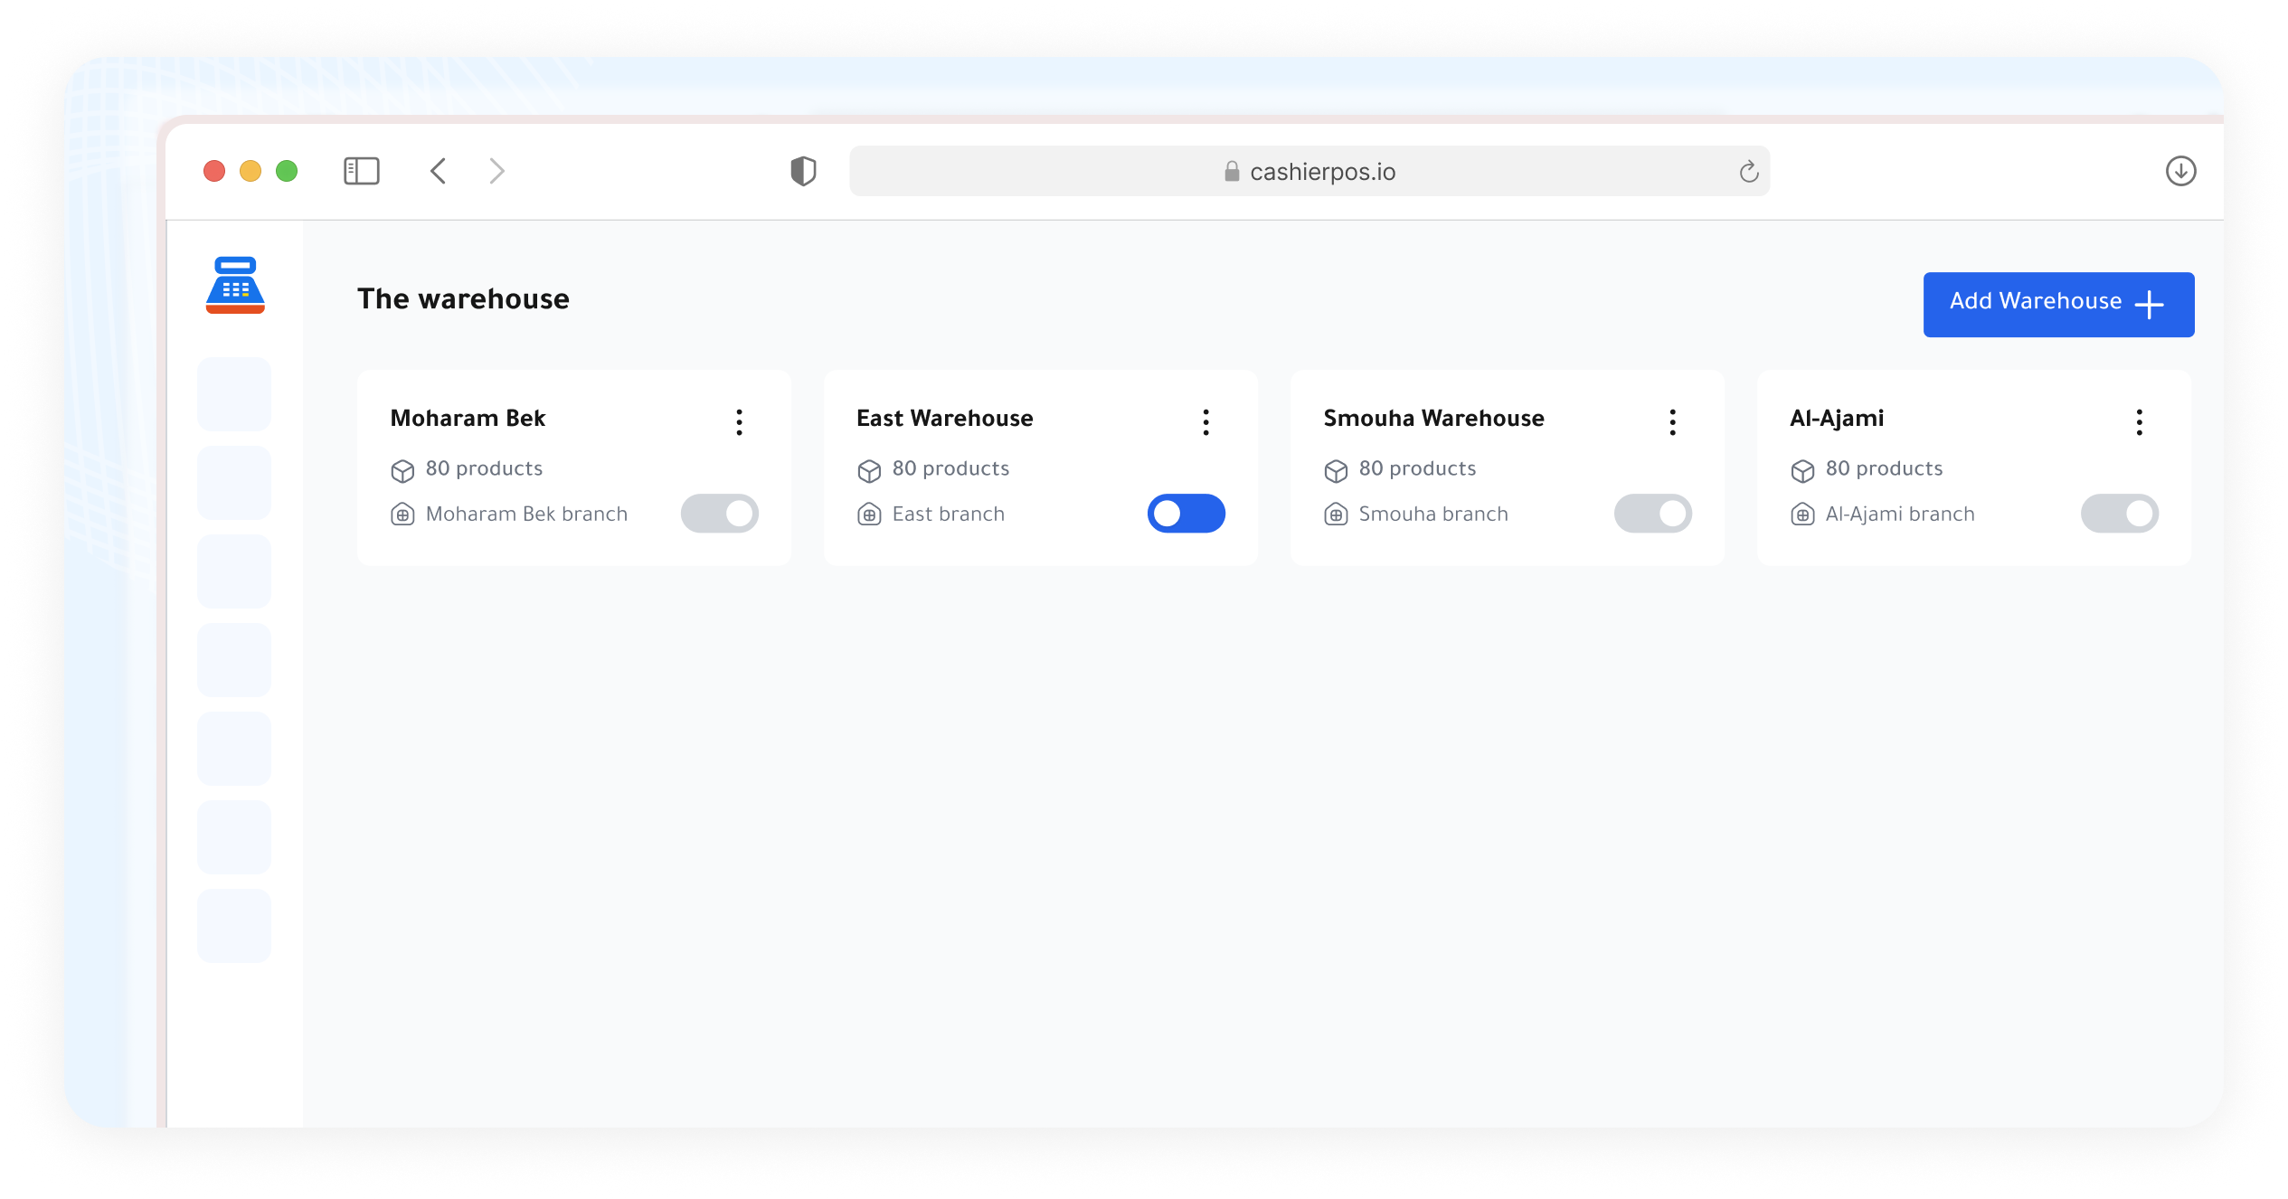Open the privacy shield icon
Image resolution: width=2288 pixels, height=1199 pixels.
point(803,171)
